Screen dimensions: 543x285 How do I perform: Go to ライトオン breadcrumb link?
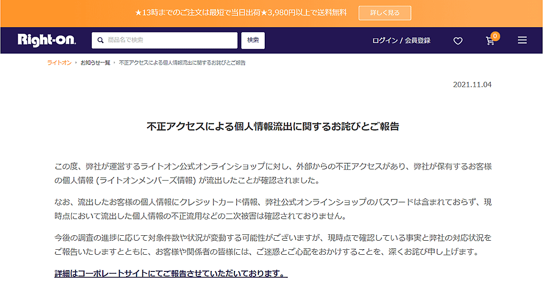coord(59,63)
